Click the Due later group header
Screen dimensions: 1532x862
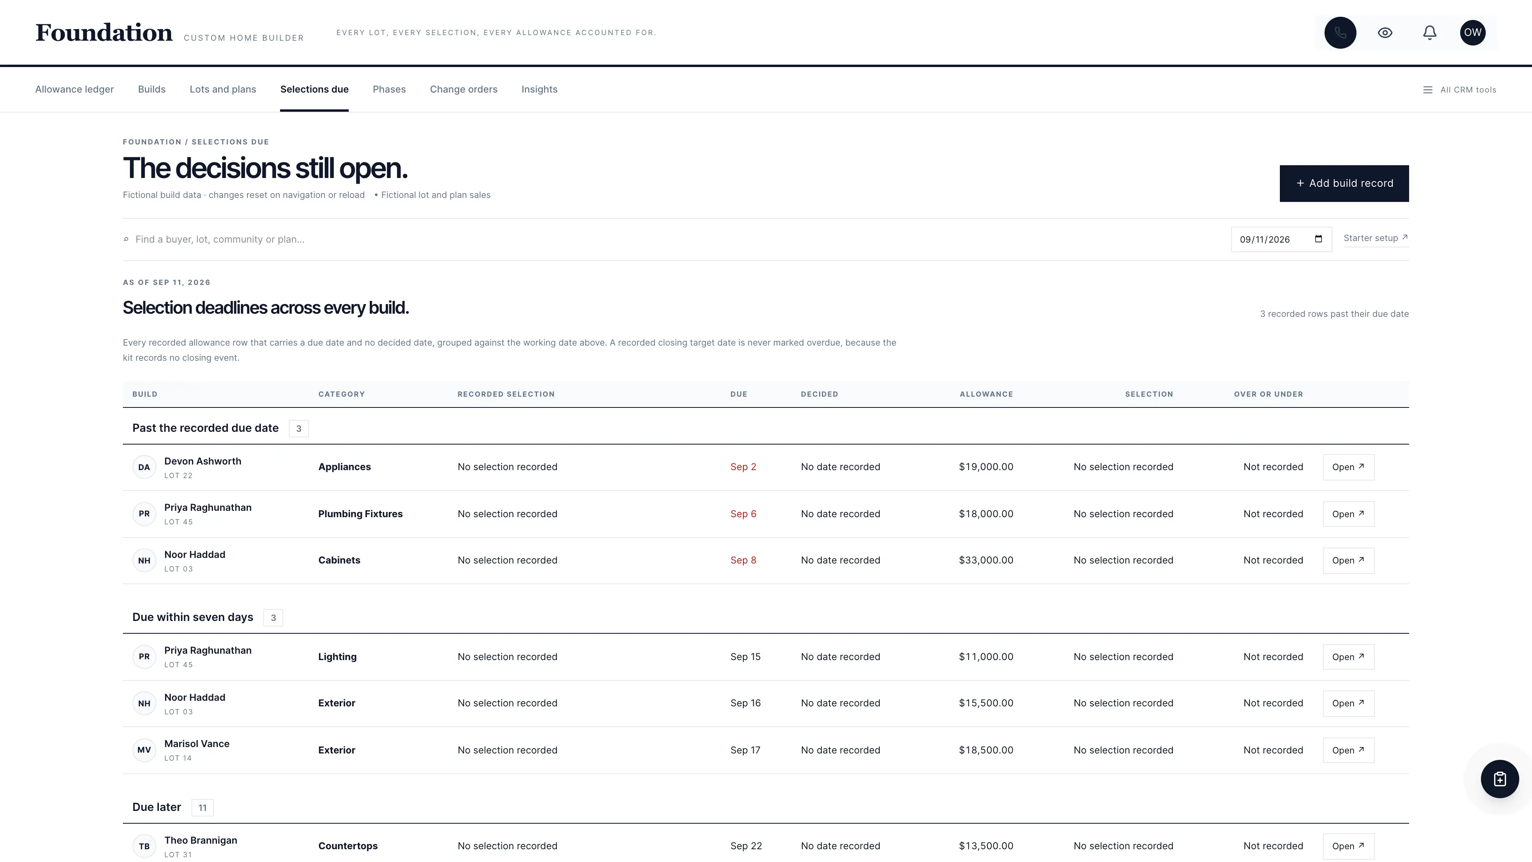[156, 807]
